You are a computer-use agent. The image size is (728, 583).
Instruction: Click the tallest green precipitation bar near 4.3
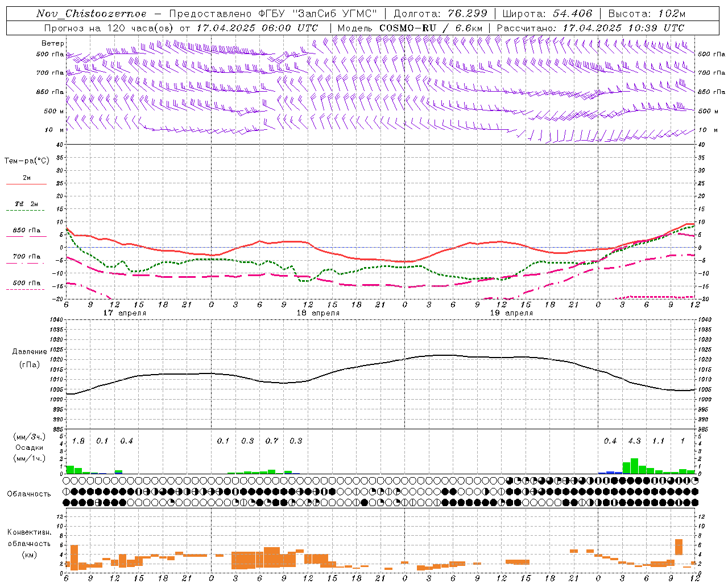pos(634,466)
